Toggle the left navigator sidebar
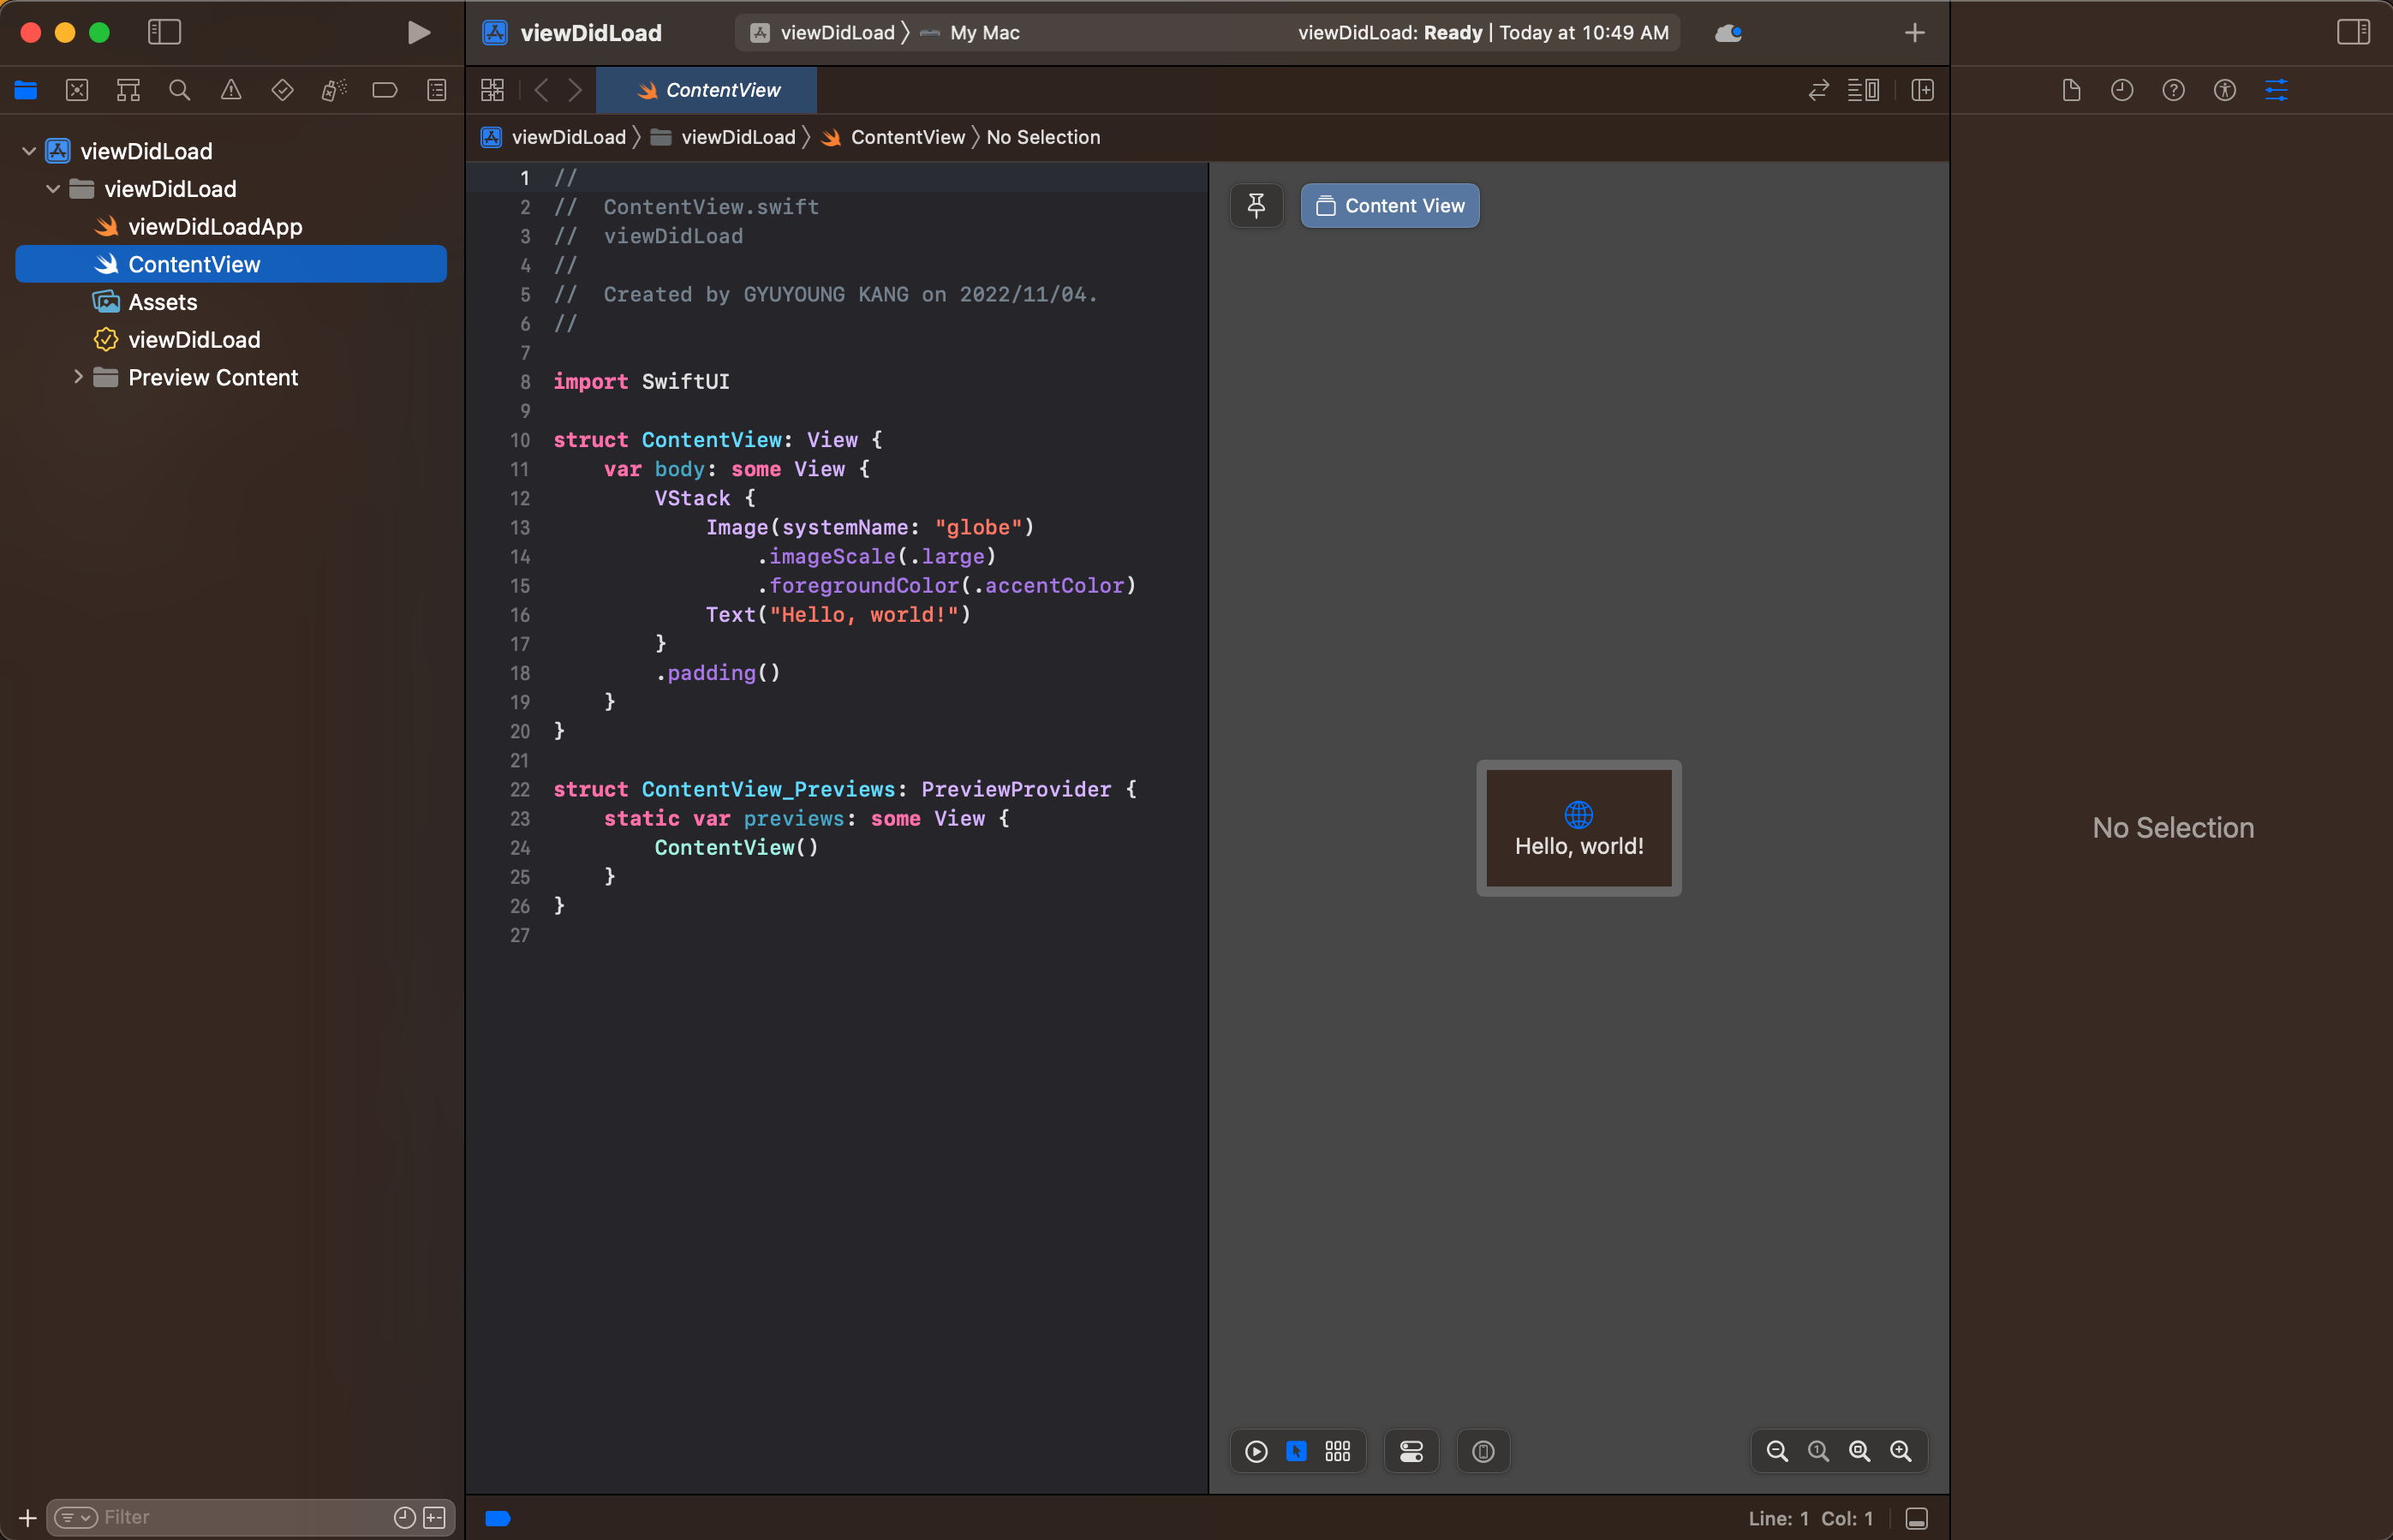The height and width of the screenshot is (1540, 2393). (x=164, y=32)
